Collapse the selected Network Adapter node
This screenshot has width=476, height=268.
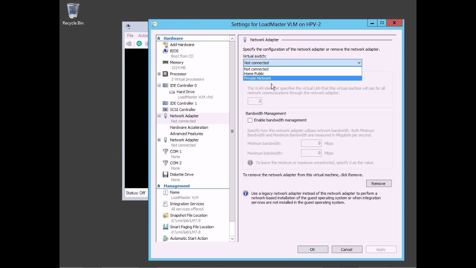[x=159, y=116]
